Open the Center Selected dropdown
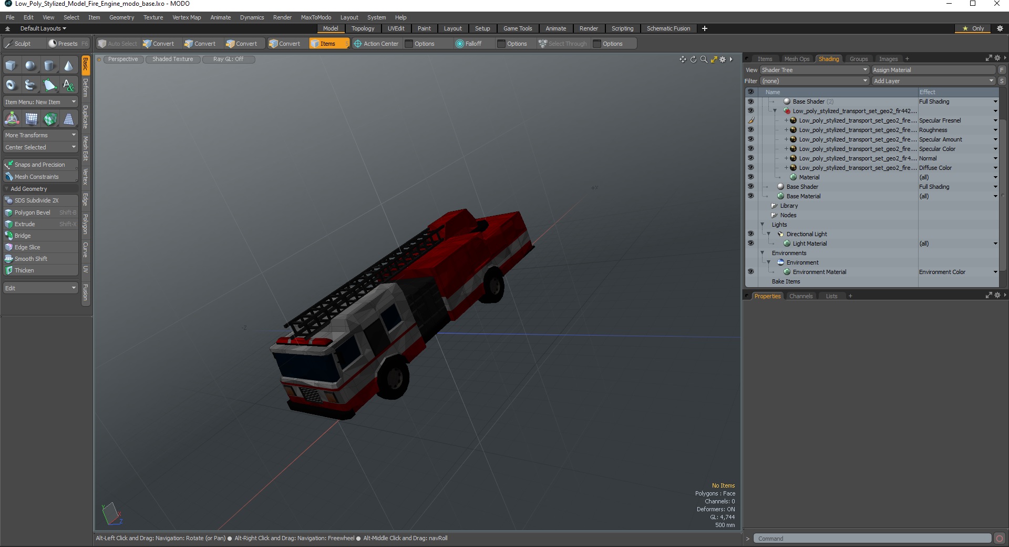Image resolution: width=1009 pixels, height=547 pixels. (41, 147)
